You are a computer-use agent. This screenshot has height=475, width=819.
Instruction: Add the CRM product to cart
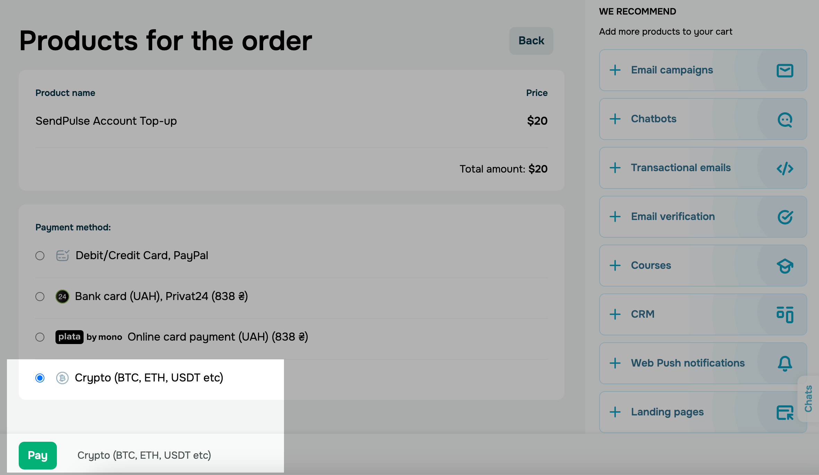(615, 314)
